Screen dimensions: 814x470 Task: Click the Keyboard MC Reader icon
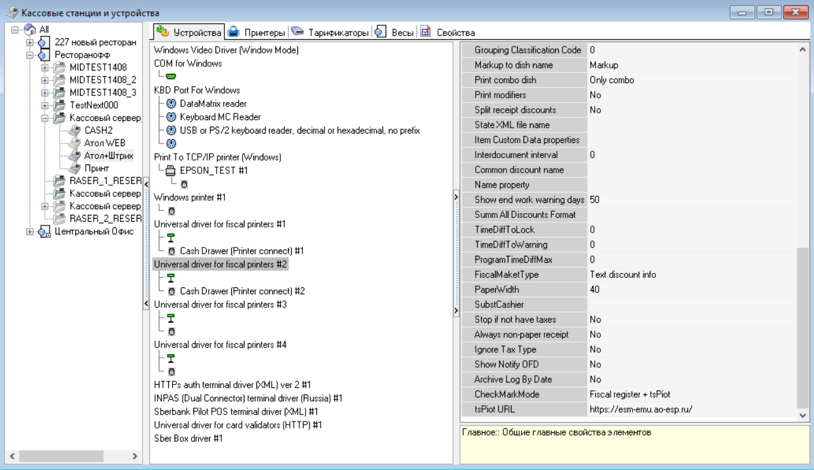171,117
